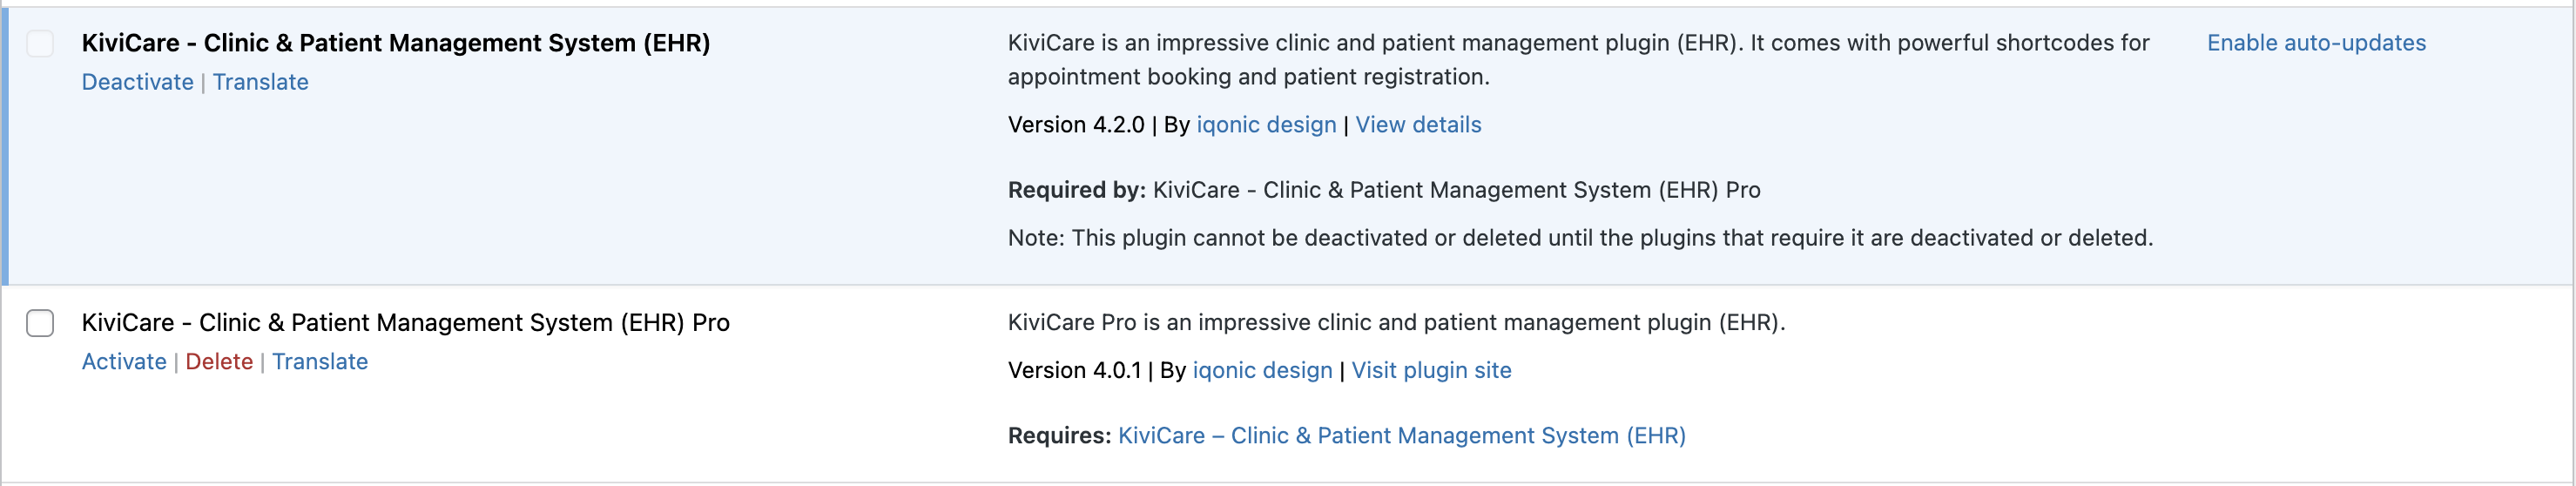This screenshot has height=486, width=2576.
Task: Click the Version 4.2.0 text
Action: (1075, 125)
